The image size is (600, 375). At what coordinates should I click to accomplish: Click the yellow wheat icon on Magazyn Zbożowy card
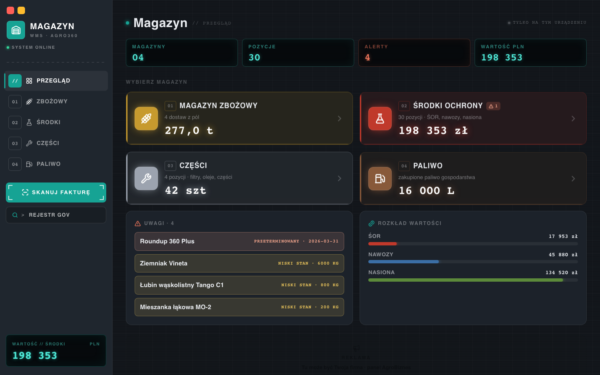coord(146,118)
